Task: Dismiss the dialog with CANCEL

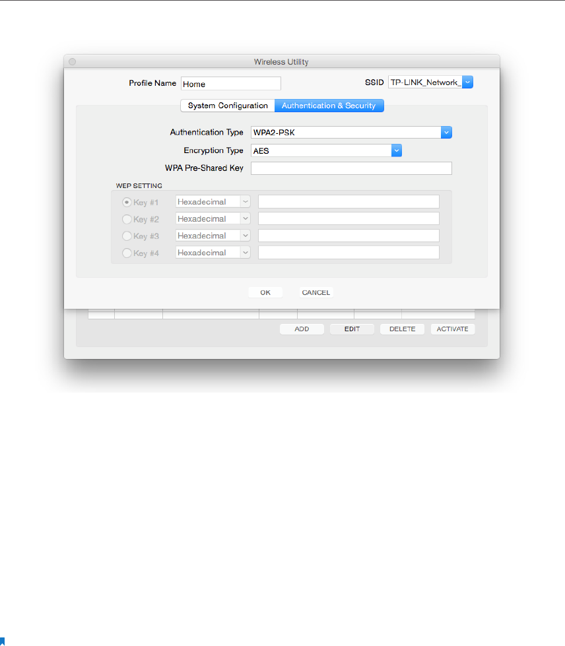Action: (x=316, y=292)
